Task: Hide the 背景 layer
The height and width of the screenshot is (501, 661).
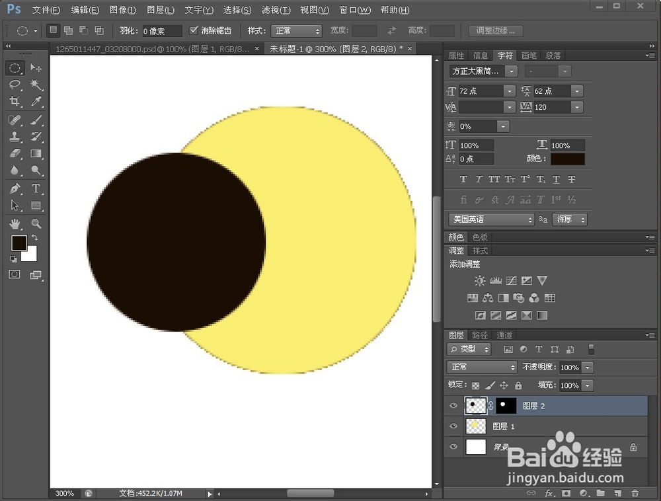Action: (453, 447)
